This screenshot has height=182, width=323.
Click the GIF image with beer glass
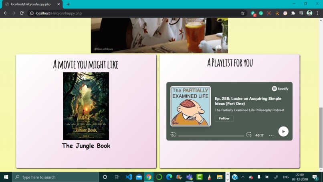(159, 35)
